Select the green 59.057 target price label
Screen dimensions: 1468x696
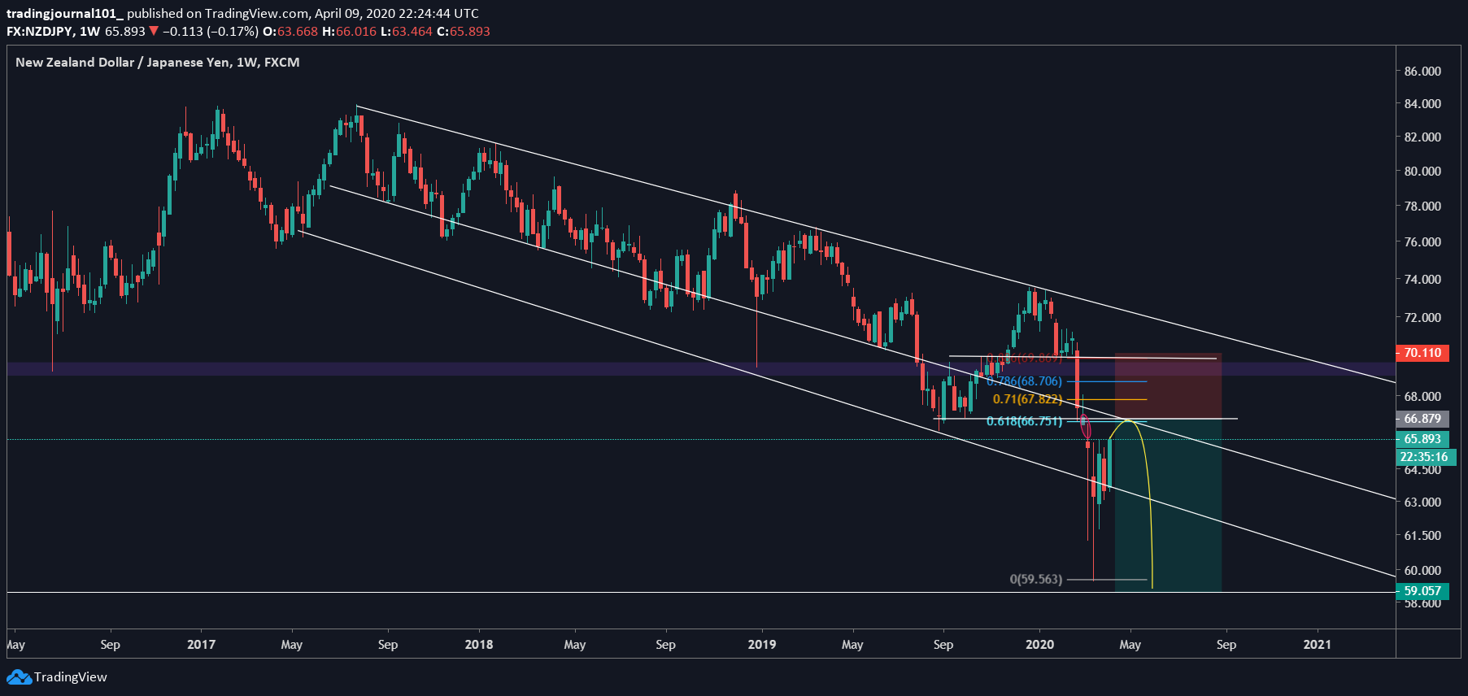1422,591
